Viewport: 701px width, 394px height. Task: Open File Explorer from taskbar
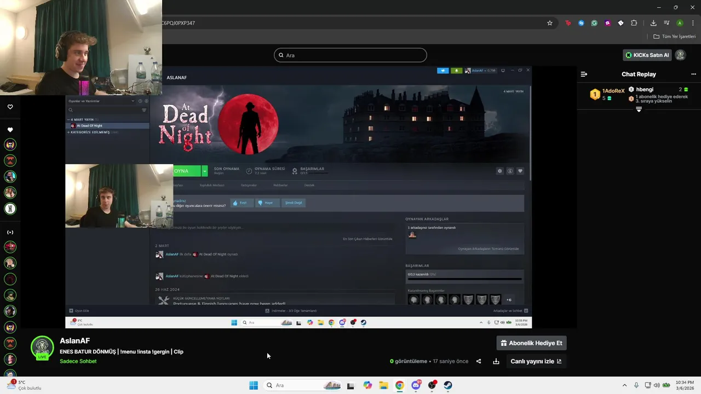(383, 385)
